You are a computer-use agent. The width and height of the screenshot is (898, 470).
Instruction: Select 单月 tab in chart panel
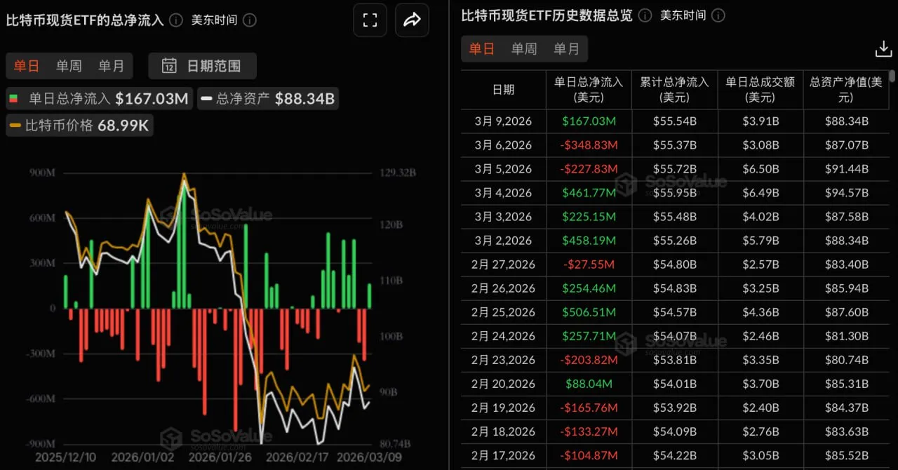[111, 66]
